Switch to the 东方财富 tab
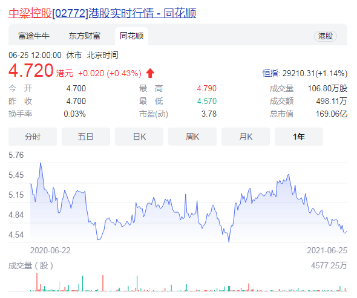This screenshot has height=298, width=357. point(85,36)
